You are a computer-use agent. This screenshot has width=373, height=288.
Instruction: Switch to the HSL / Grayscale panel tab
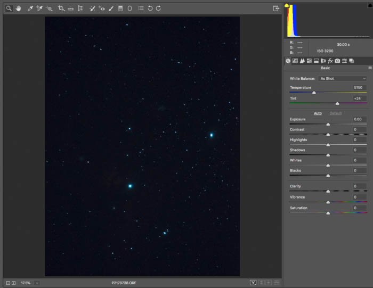click(309, 61)
